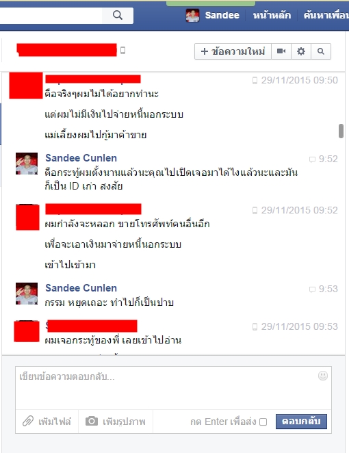Go to หน้าหลัก home menu
The width and height of the screenshot is (349, 453).
[272, 15]
